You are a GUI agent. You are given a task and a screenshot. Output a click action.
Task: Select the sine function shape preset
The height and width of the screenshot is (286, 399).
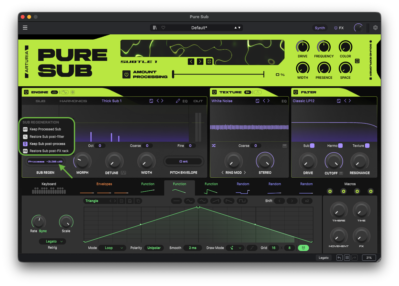coord(189,201)
